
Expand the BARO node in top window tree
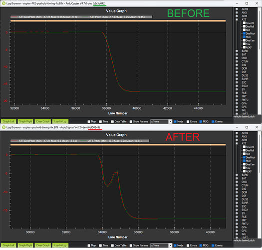(x=237, y=51)
